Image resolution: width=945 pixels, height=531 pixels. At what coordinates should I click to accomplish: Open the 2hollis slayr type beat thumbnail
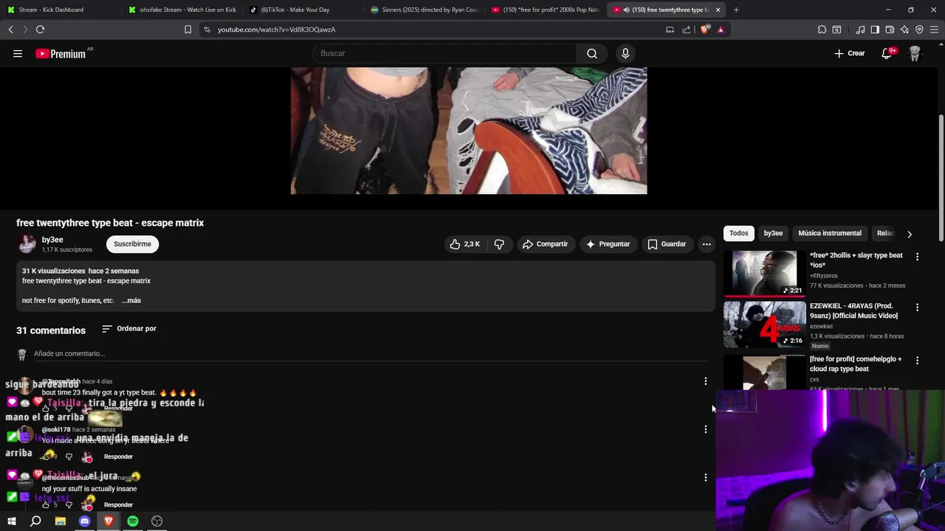(x=764, y=274)
